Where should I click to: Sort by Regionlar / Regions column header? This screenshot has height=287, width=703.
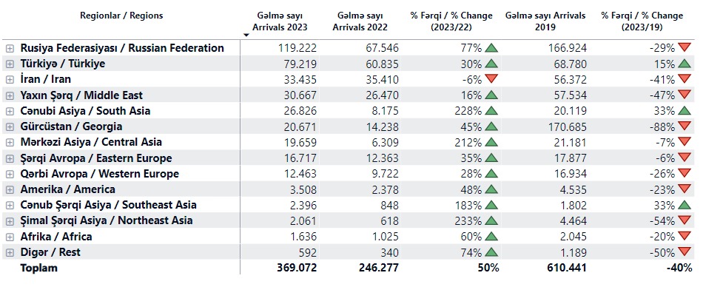[x=121, y=16]
